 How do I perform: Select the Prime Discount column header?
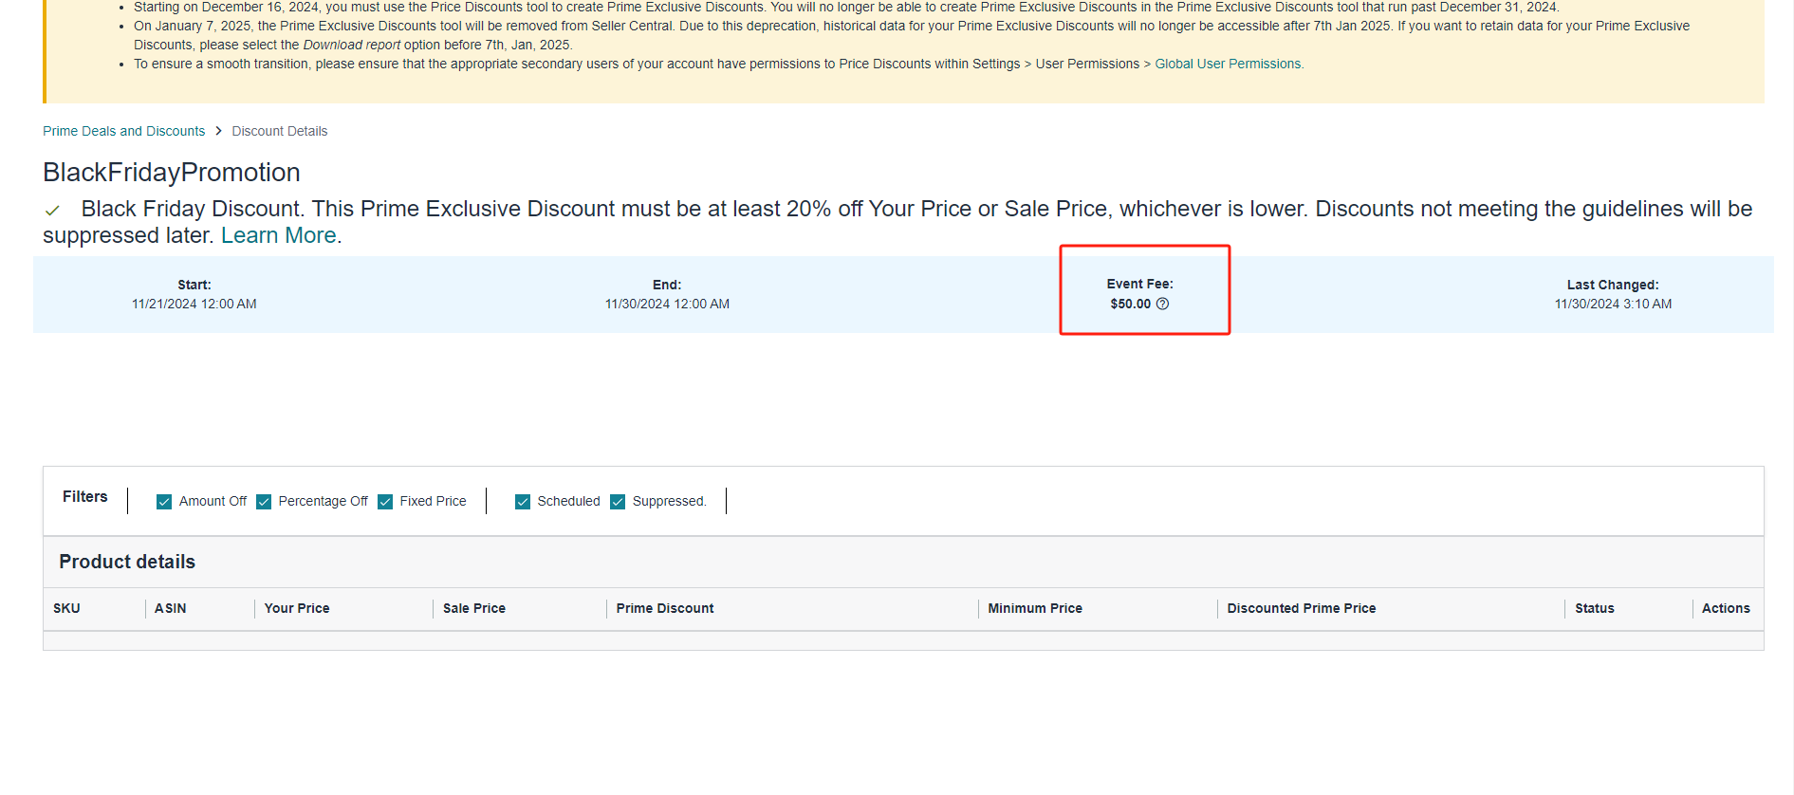coord(664,608)
